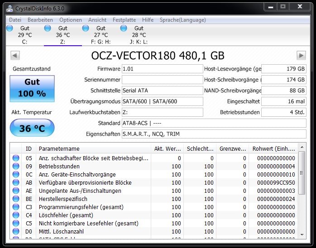
Task: Open the Datei menu
Action: [15, 20]
